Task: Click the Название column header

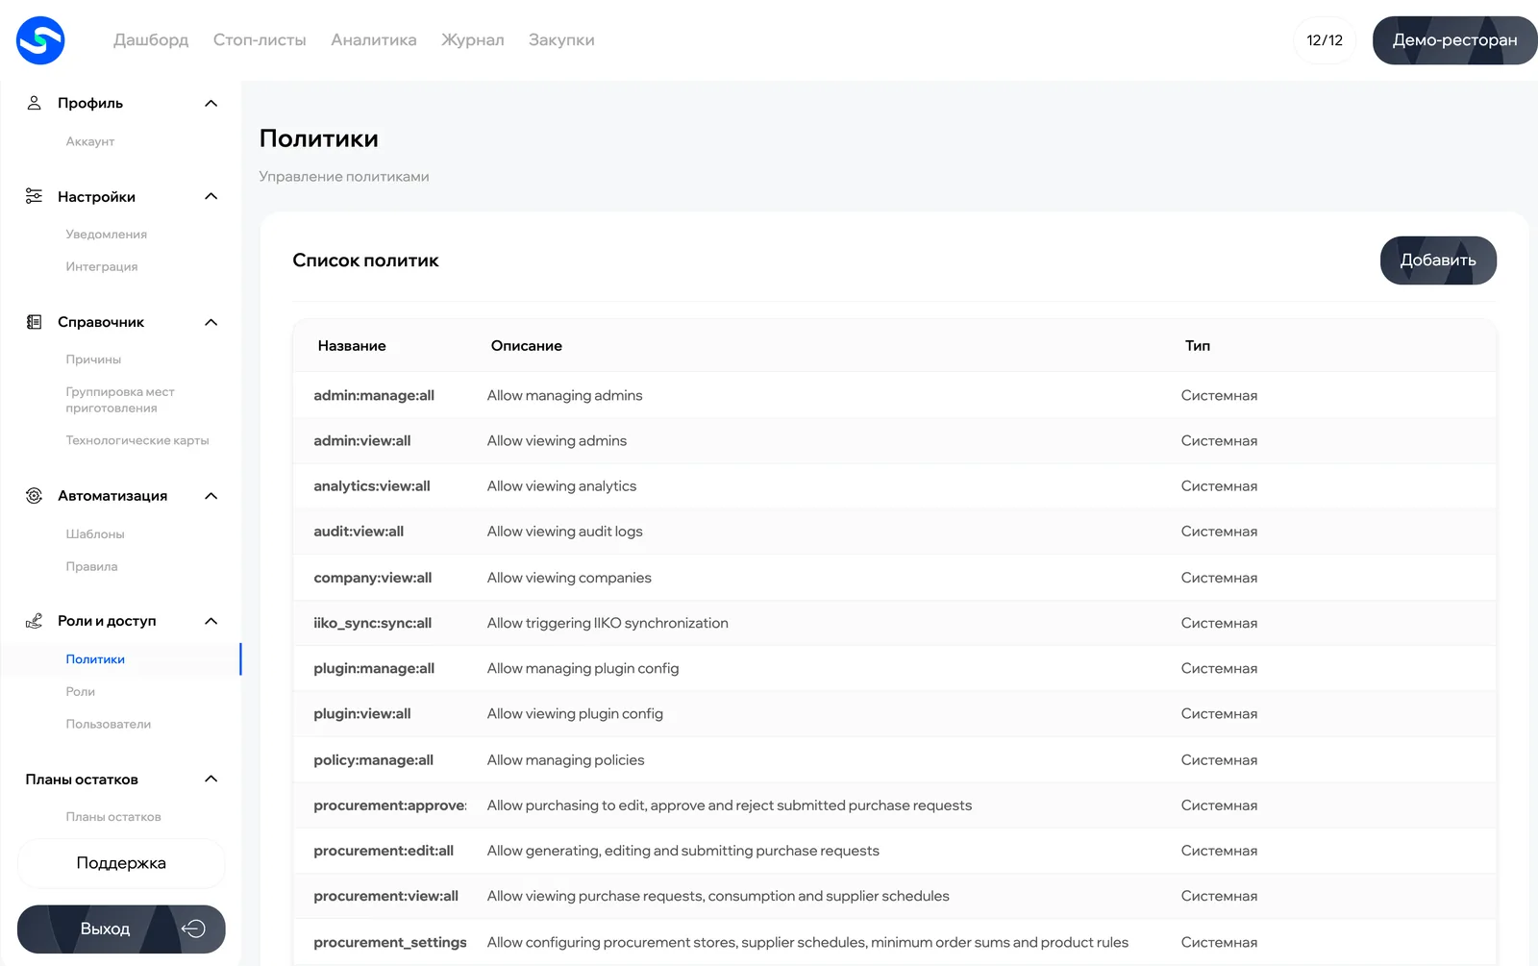Action: [x=352, y=346]
